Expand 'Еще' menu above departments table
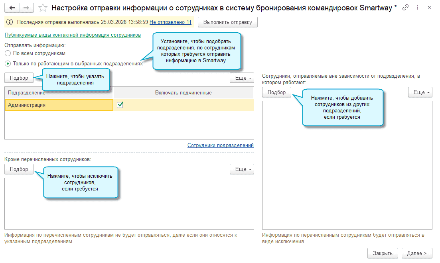Screen dimensions: 440x263 [x=242, y=78]
